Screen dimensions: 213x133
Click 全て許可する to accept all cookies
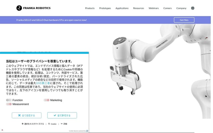[x=62, y=115]
